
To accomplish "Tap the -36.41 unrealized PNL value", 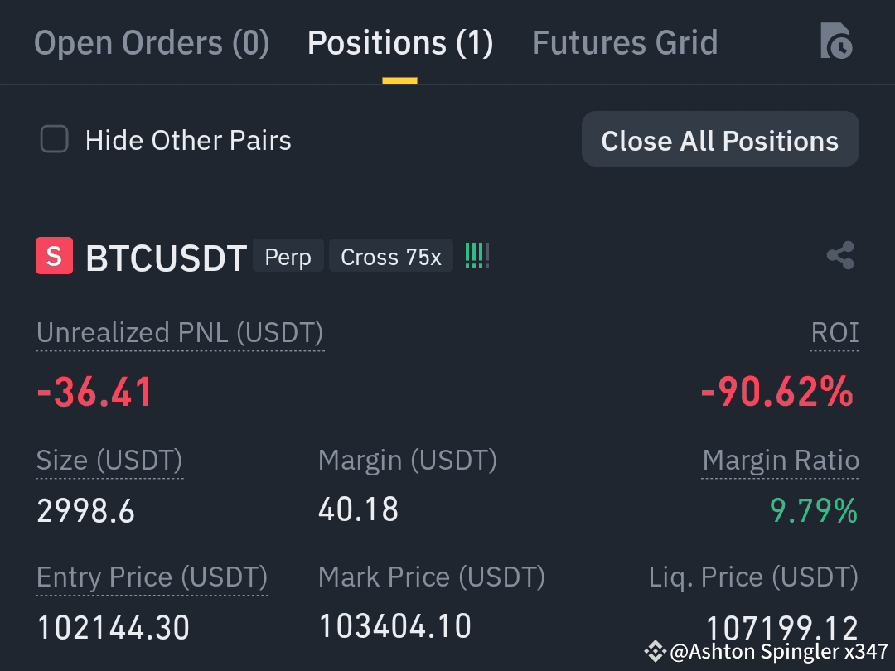I will pyautogui.click(x=94, y=392).
